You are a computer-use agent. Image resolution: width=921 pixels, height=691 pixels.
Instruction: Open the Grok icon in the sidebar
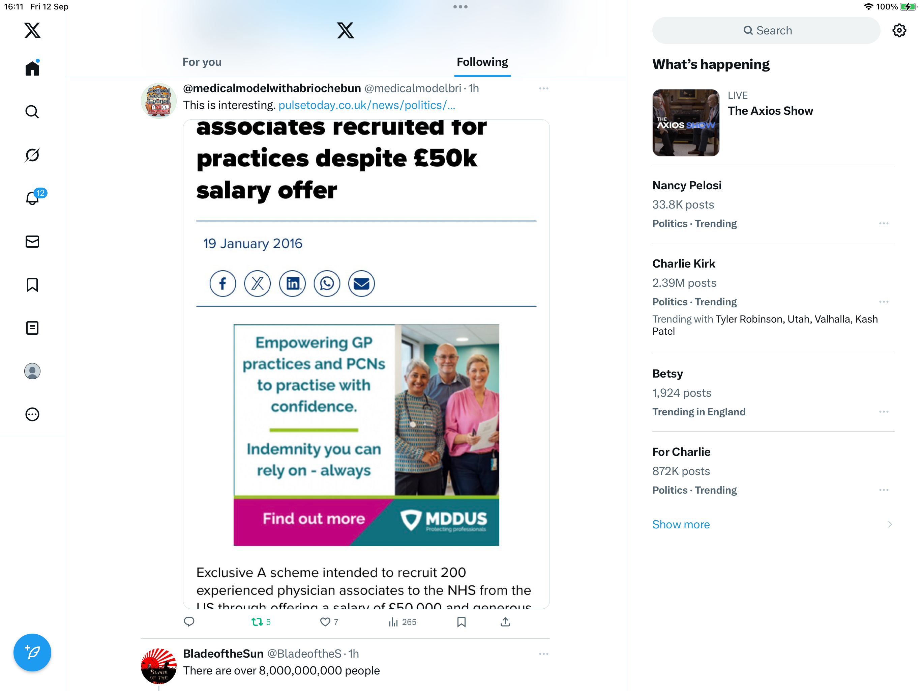(x=32, y=155)
